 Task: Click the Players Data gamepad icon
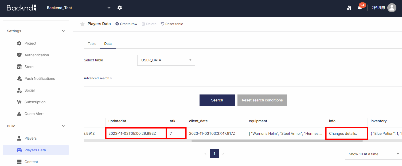19,150
